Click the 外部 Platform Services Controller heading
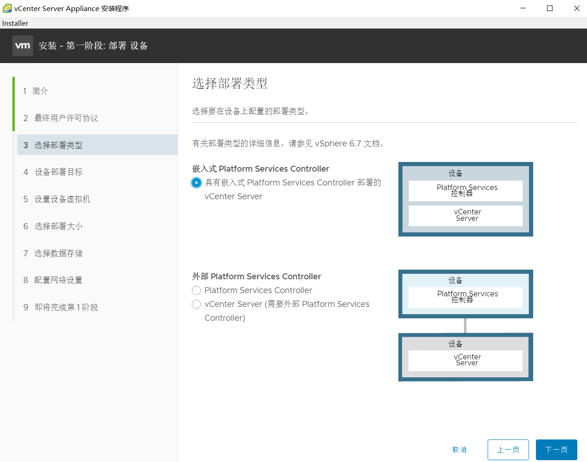587x462 pixels. coord(256,277)
